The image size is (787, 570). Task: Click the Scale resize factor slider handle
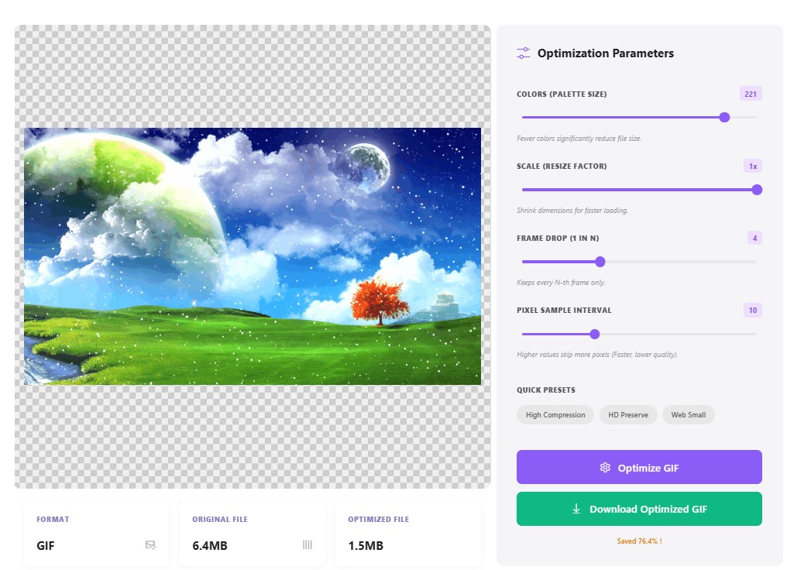757,190
